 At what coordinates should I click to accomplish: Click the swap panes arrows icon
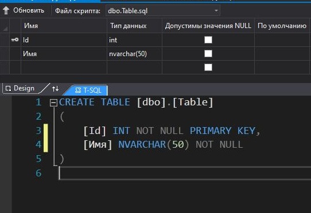[55, 89]
